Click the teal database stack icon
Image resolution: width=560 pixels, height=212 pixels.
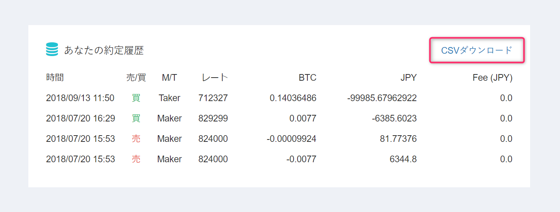click(52, 50)
